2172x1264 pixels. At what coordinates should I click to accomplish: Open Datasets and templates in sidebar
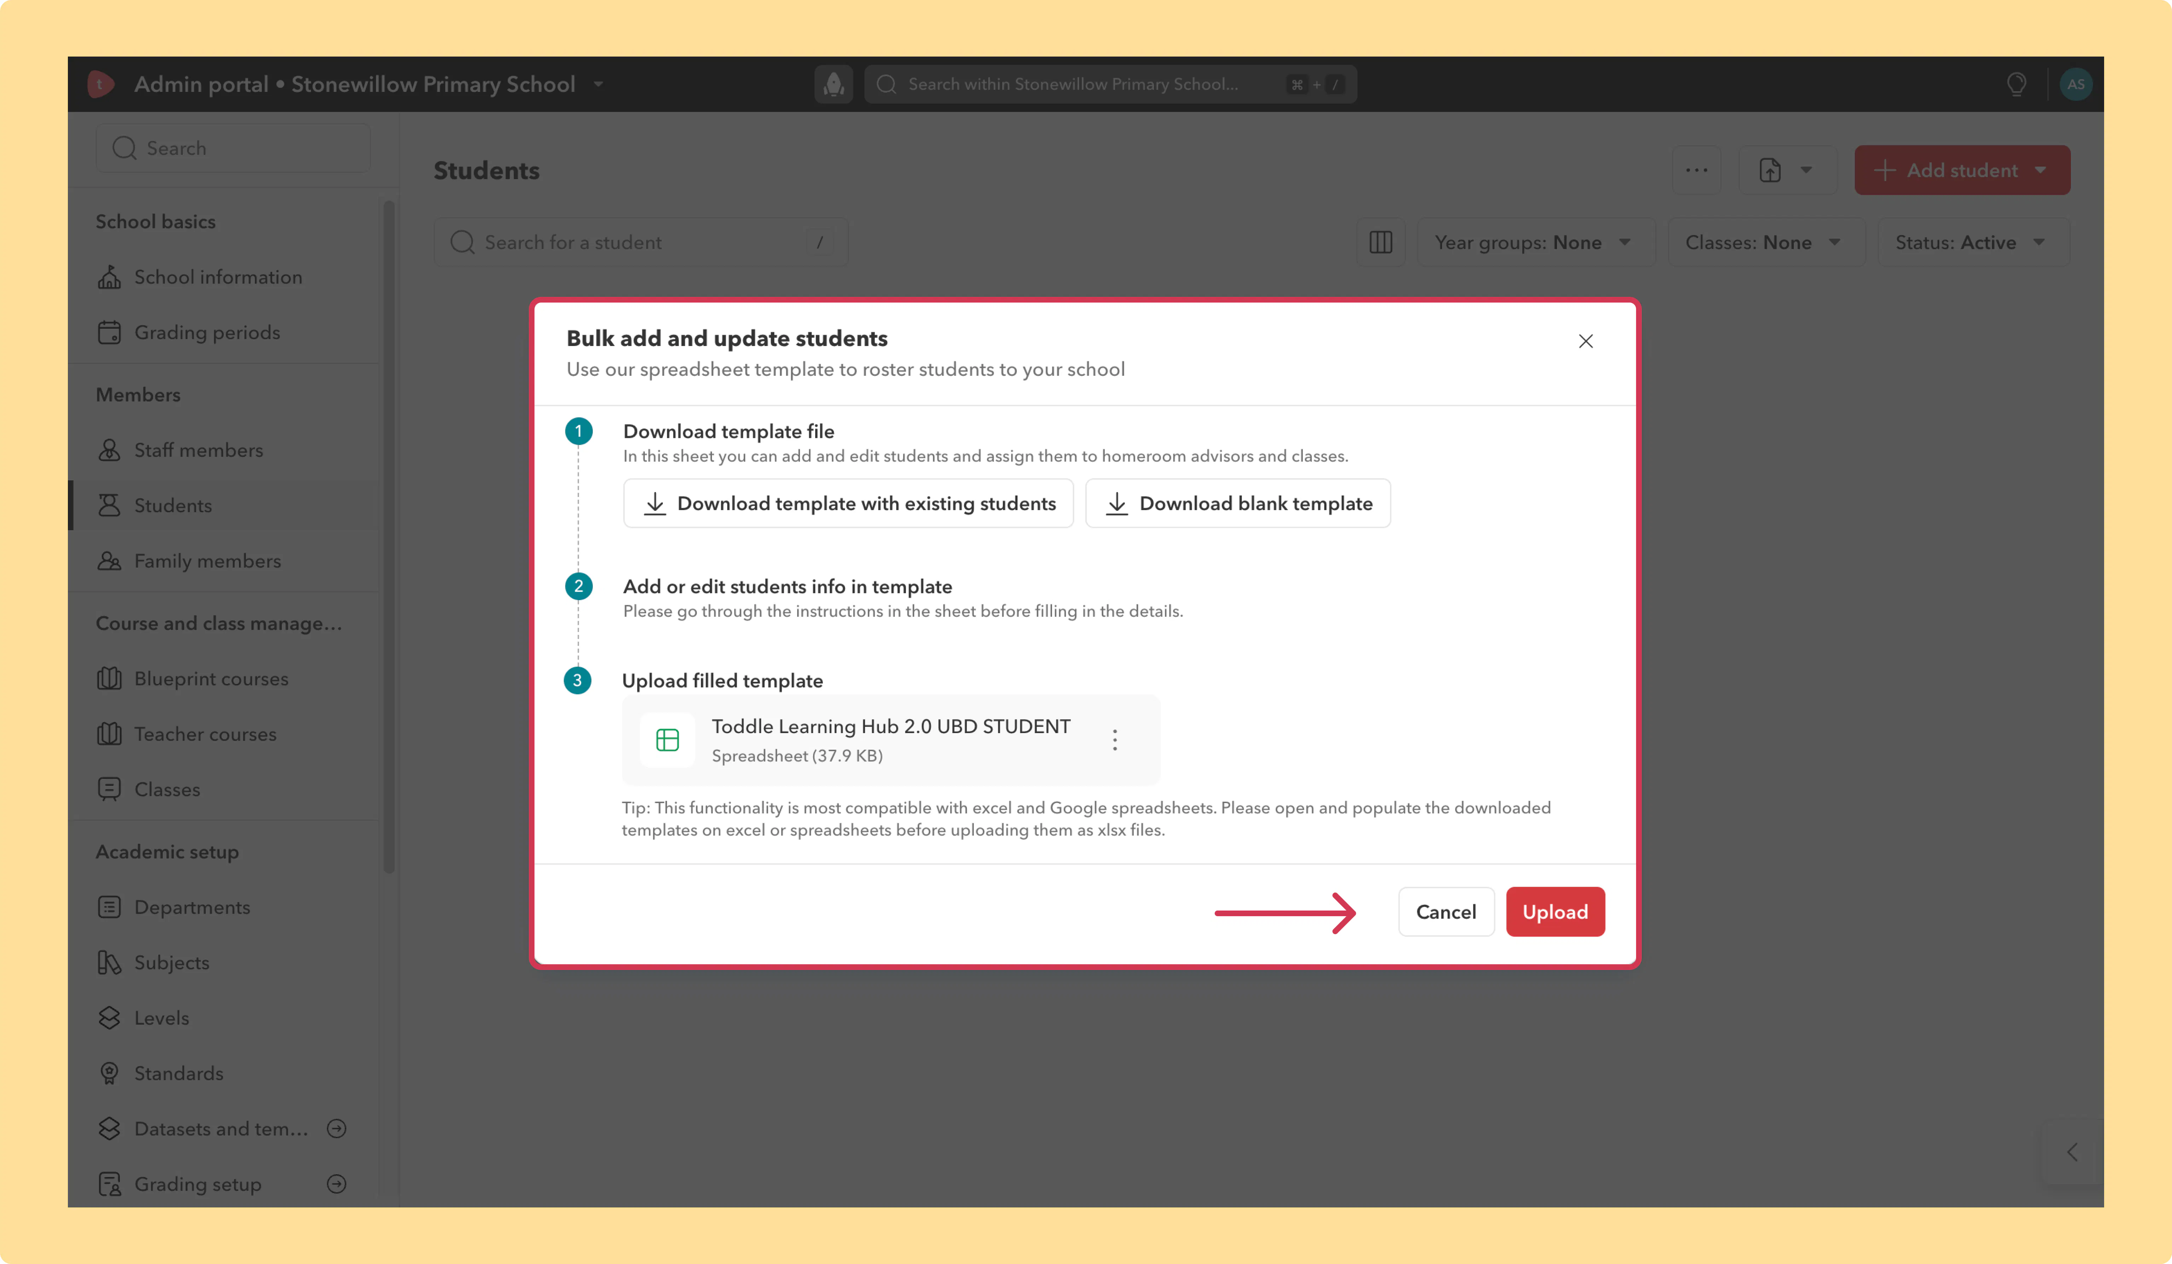click(221, 1128)
